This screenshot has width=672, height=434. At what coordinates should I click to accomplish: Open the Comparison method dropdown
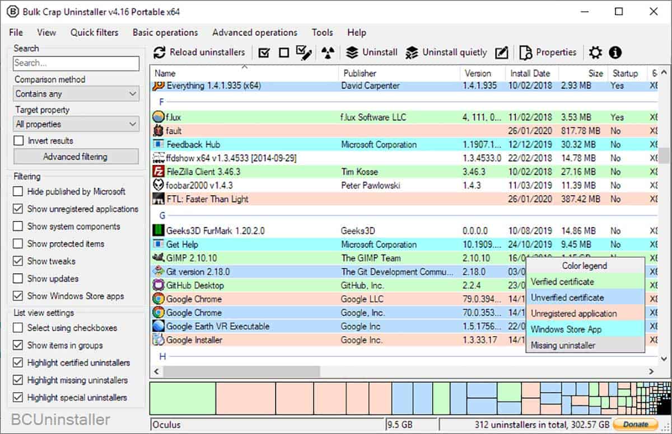click(x=76, y=93)
